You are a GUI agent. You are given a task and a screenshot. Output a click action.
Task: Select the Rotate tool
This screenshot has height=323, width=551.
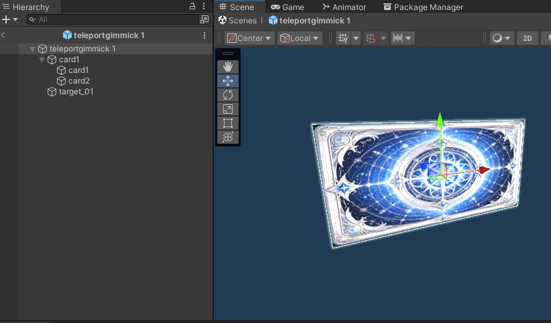228,95
